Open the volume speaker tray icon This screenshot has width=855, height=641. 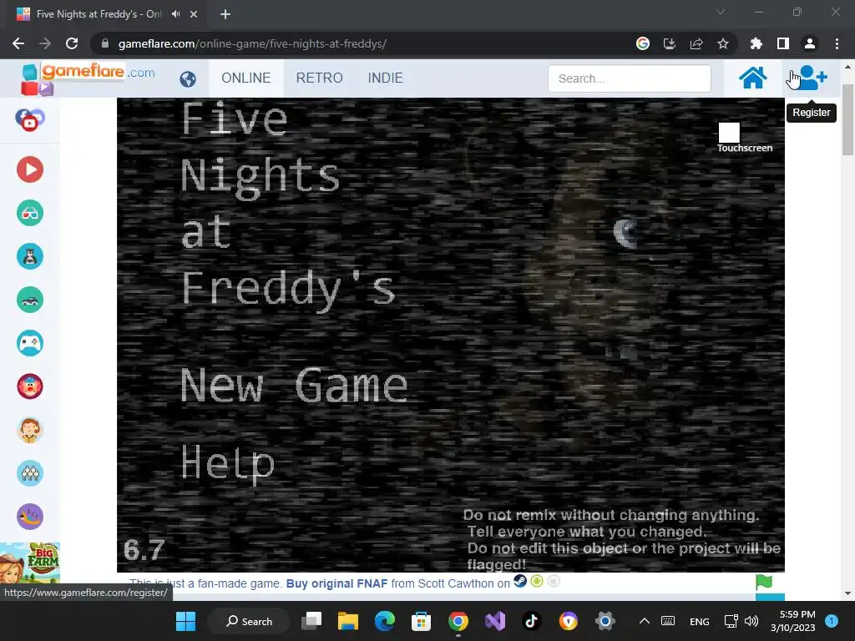point(751,621)
